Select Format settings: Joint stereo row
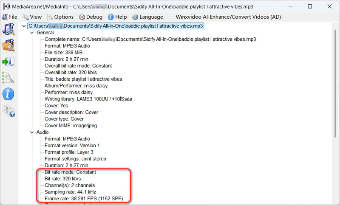 click(x=76, y=159)
